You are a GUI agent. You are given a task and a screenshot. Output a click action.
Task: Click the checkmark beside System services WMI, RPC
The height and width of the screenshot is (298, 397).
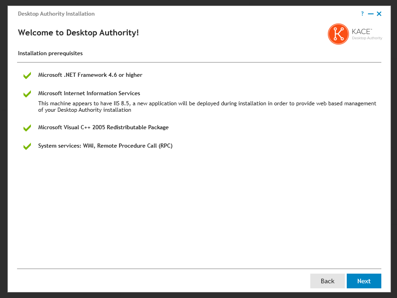27,146
